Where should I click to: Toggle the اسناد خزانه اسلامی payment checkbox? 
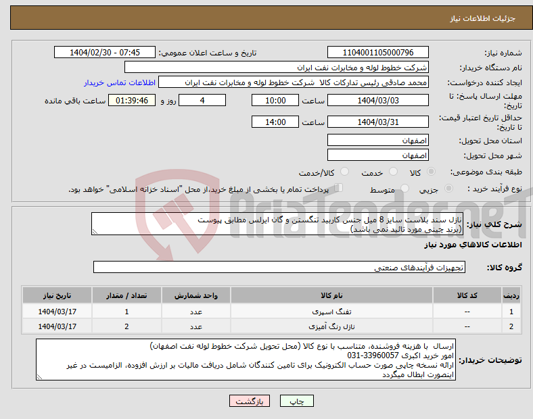pyautogui.click(x=339, y=188)
